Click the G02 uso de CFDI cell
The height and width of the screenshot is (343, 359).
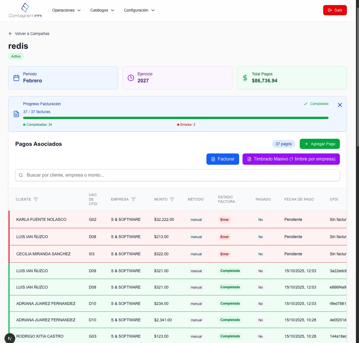[x=92, y=219]
